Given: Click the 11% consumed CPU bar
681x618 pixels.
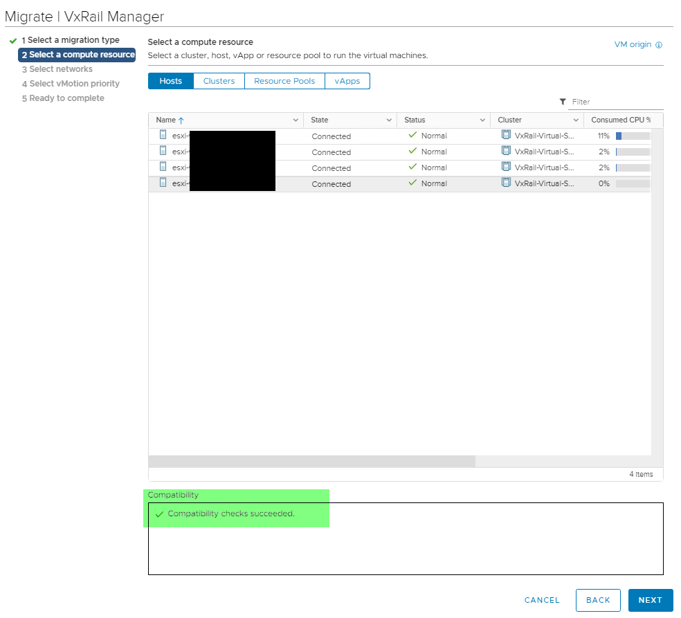Looking at the screenshot, I should coord(633,136).
